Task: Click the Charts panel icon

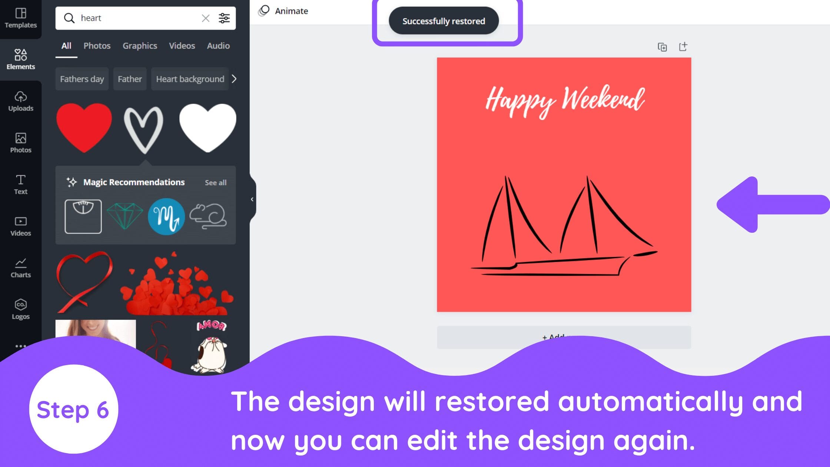Action: pyautogui.click(x=20, y=267)
